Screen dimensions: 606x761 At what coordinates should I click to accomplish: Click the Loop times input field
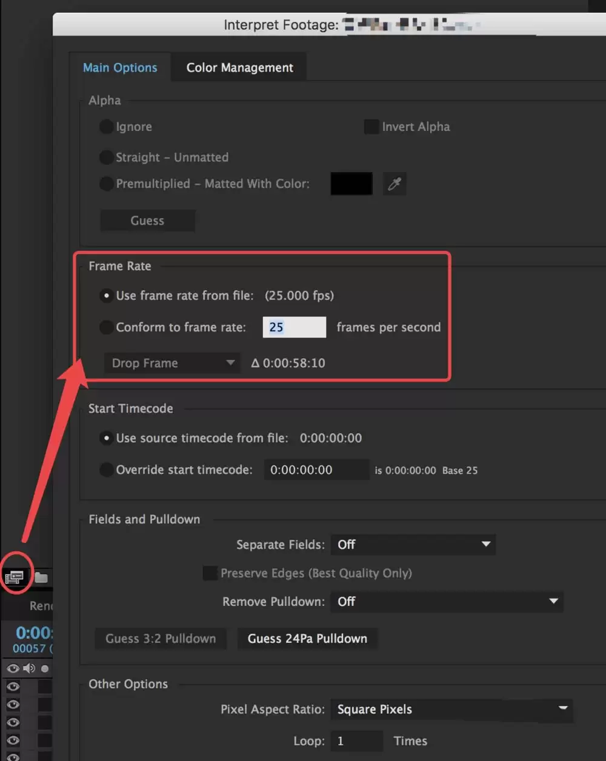pyautogui.click(x=356, y=741)
